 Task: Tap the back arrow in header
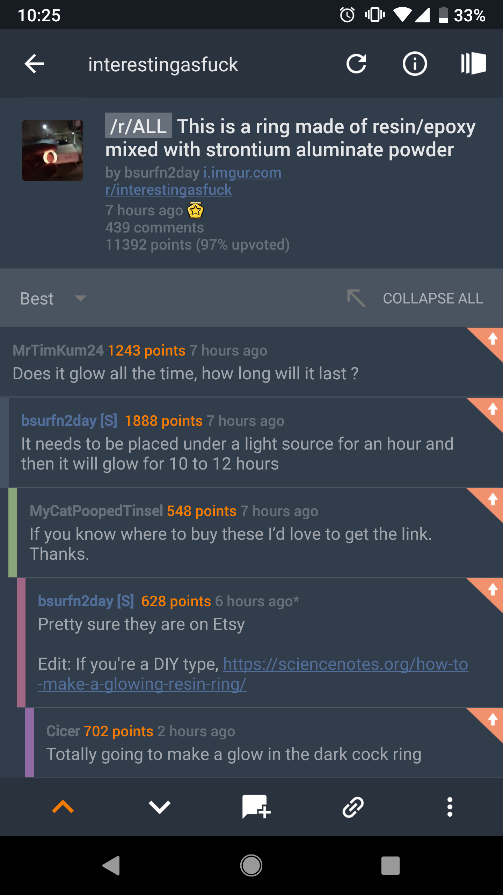(x=34, y=64)
